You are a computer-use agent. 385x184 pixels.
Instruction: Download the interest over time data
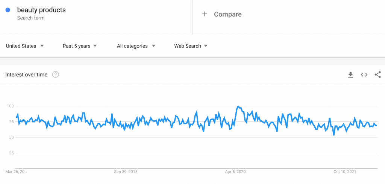(350, 75)
